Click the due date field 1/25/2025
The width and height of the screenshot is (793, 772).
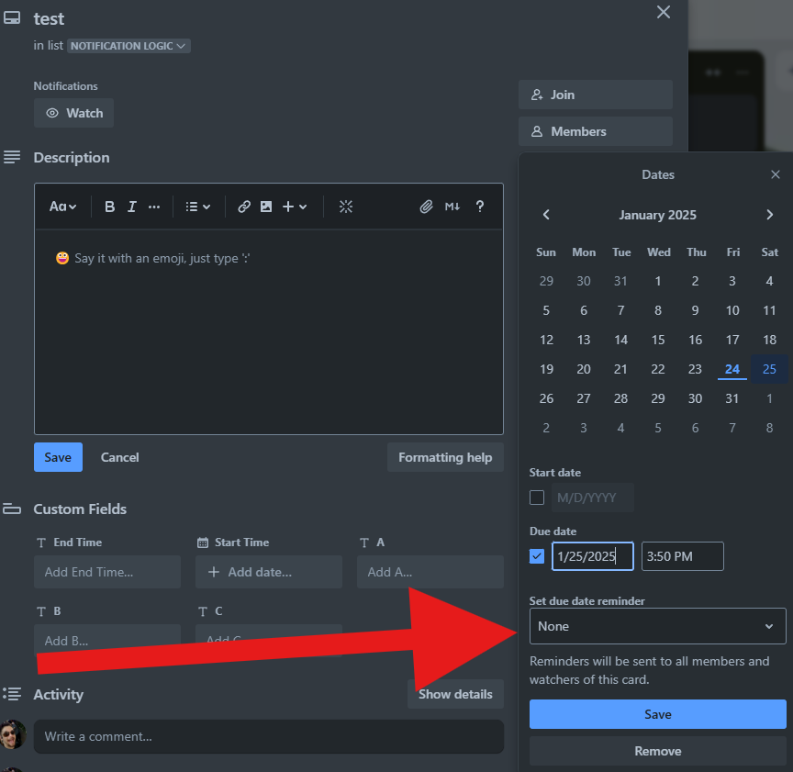tap(592, 556)
